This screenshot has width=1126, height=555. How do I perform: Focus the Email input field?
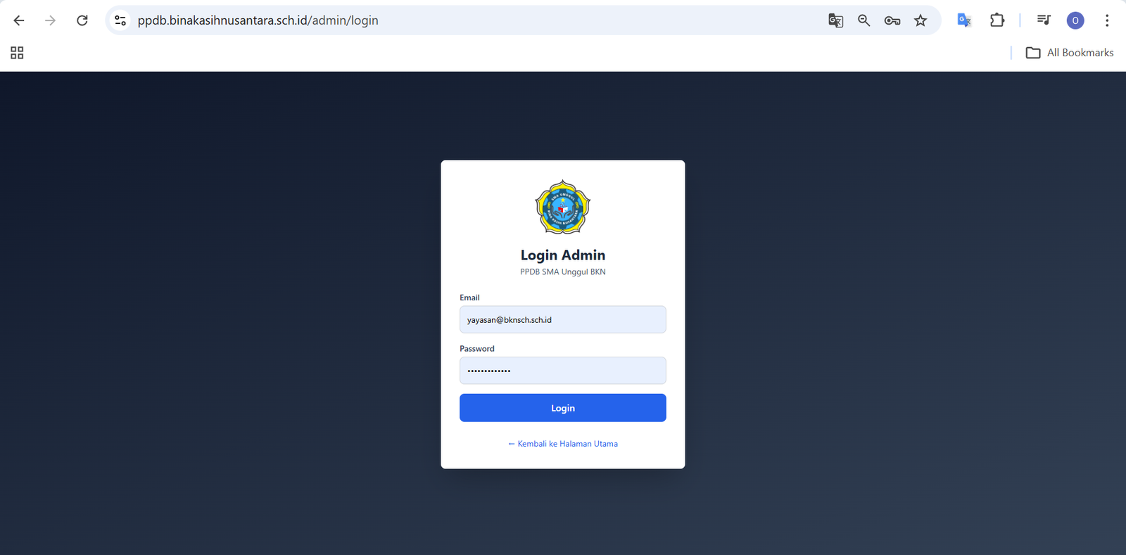coord(563,319)
